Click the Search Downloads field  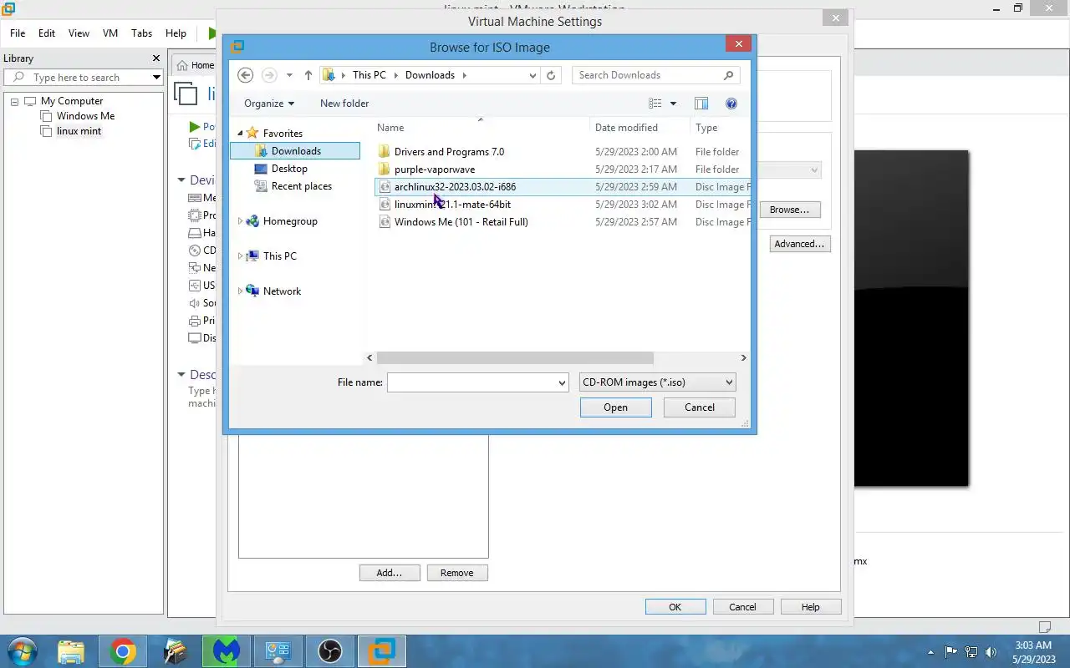(x=655, y=75)
